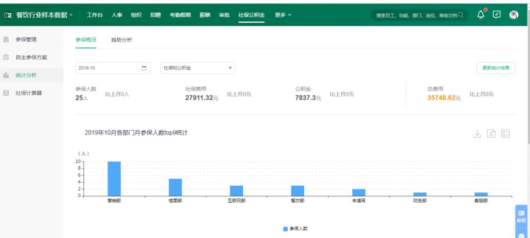Click the user avatar in top bar
This screenshot has height=238, width=530.
pyautogui.click(x=514, y=15)
